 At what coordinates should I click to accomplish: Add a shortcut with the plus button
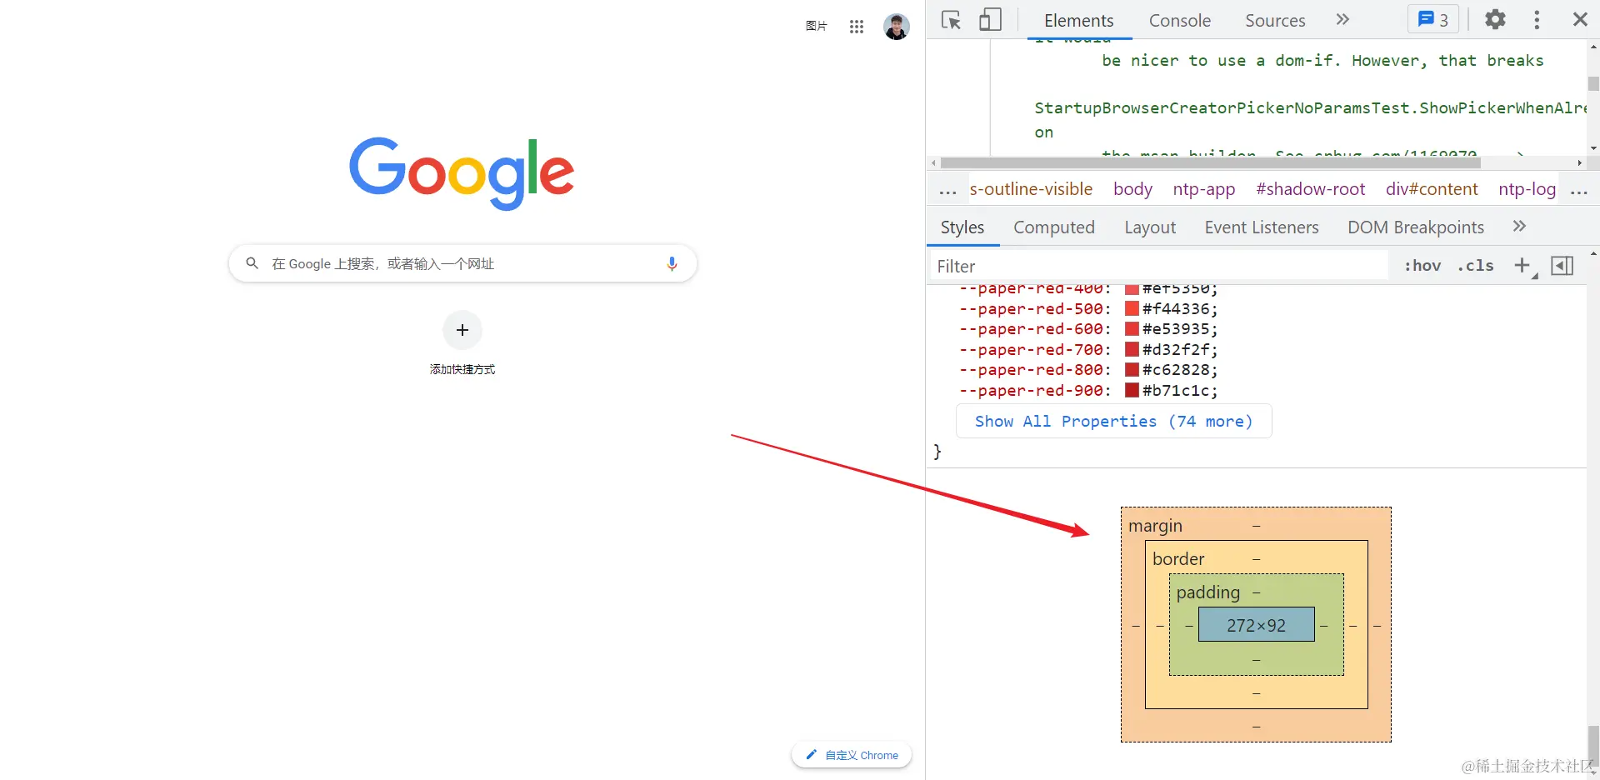[462, 330]
